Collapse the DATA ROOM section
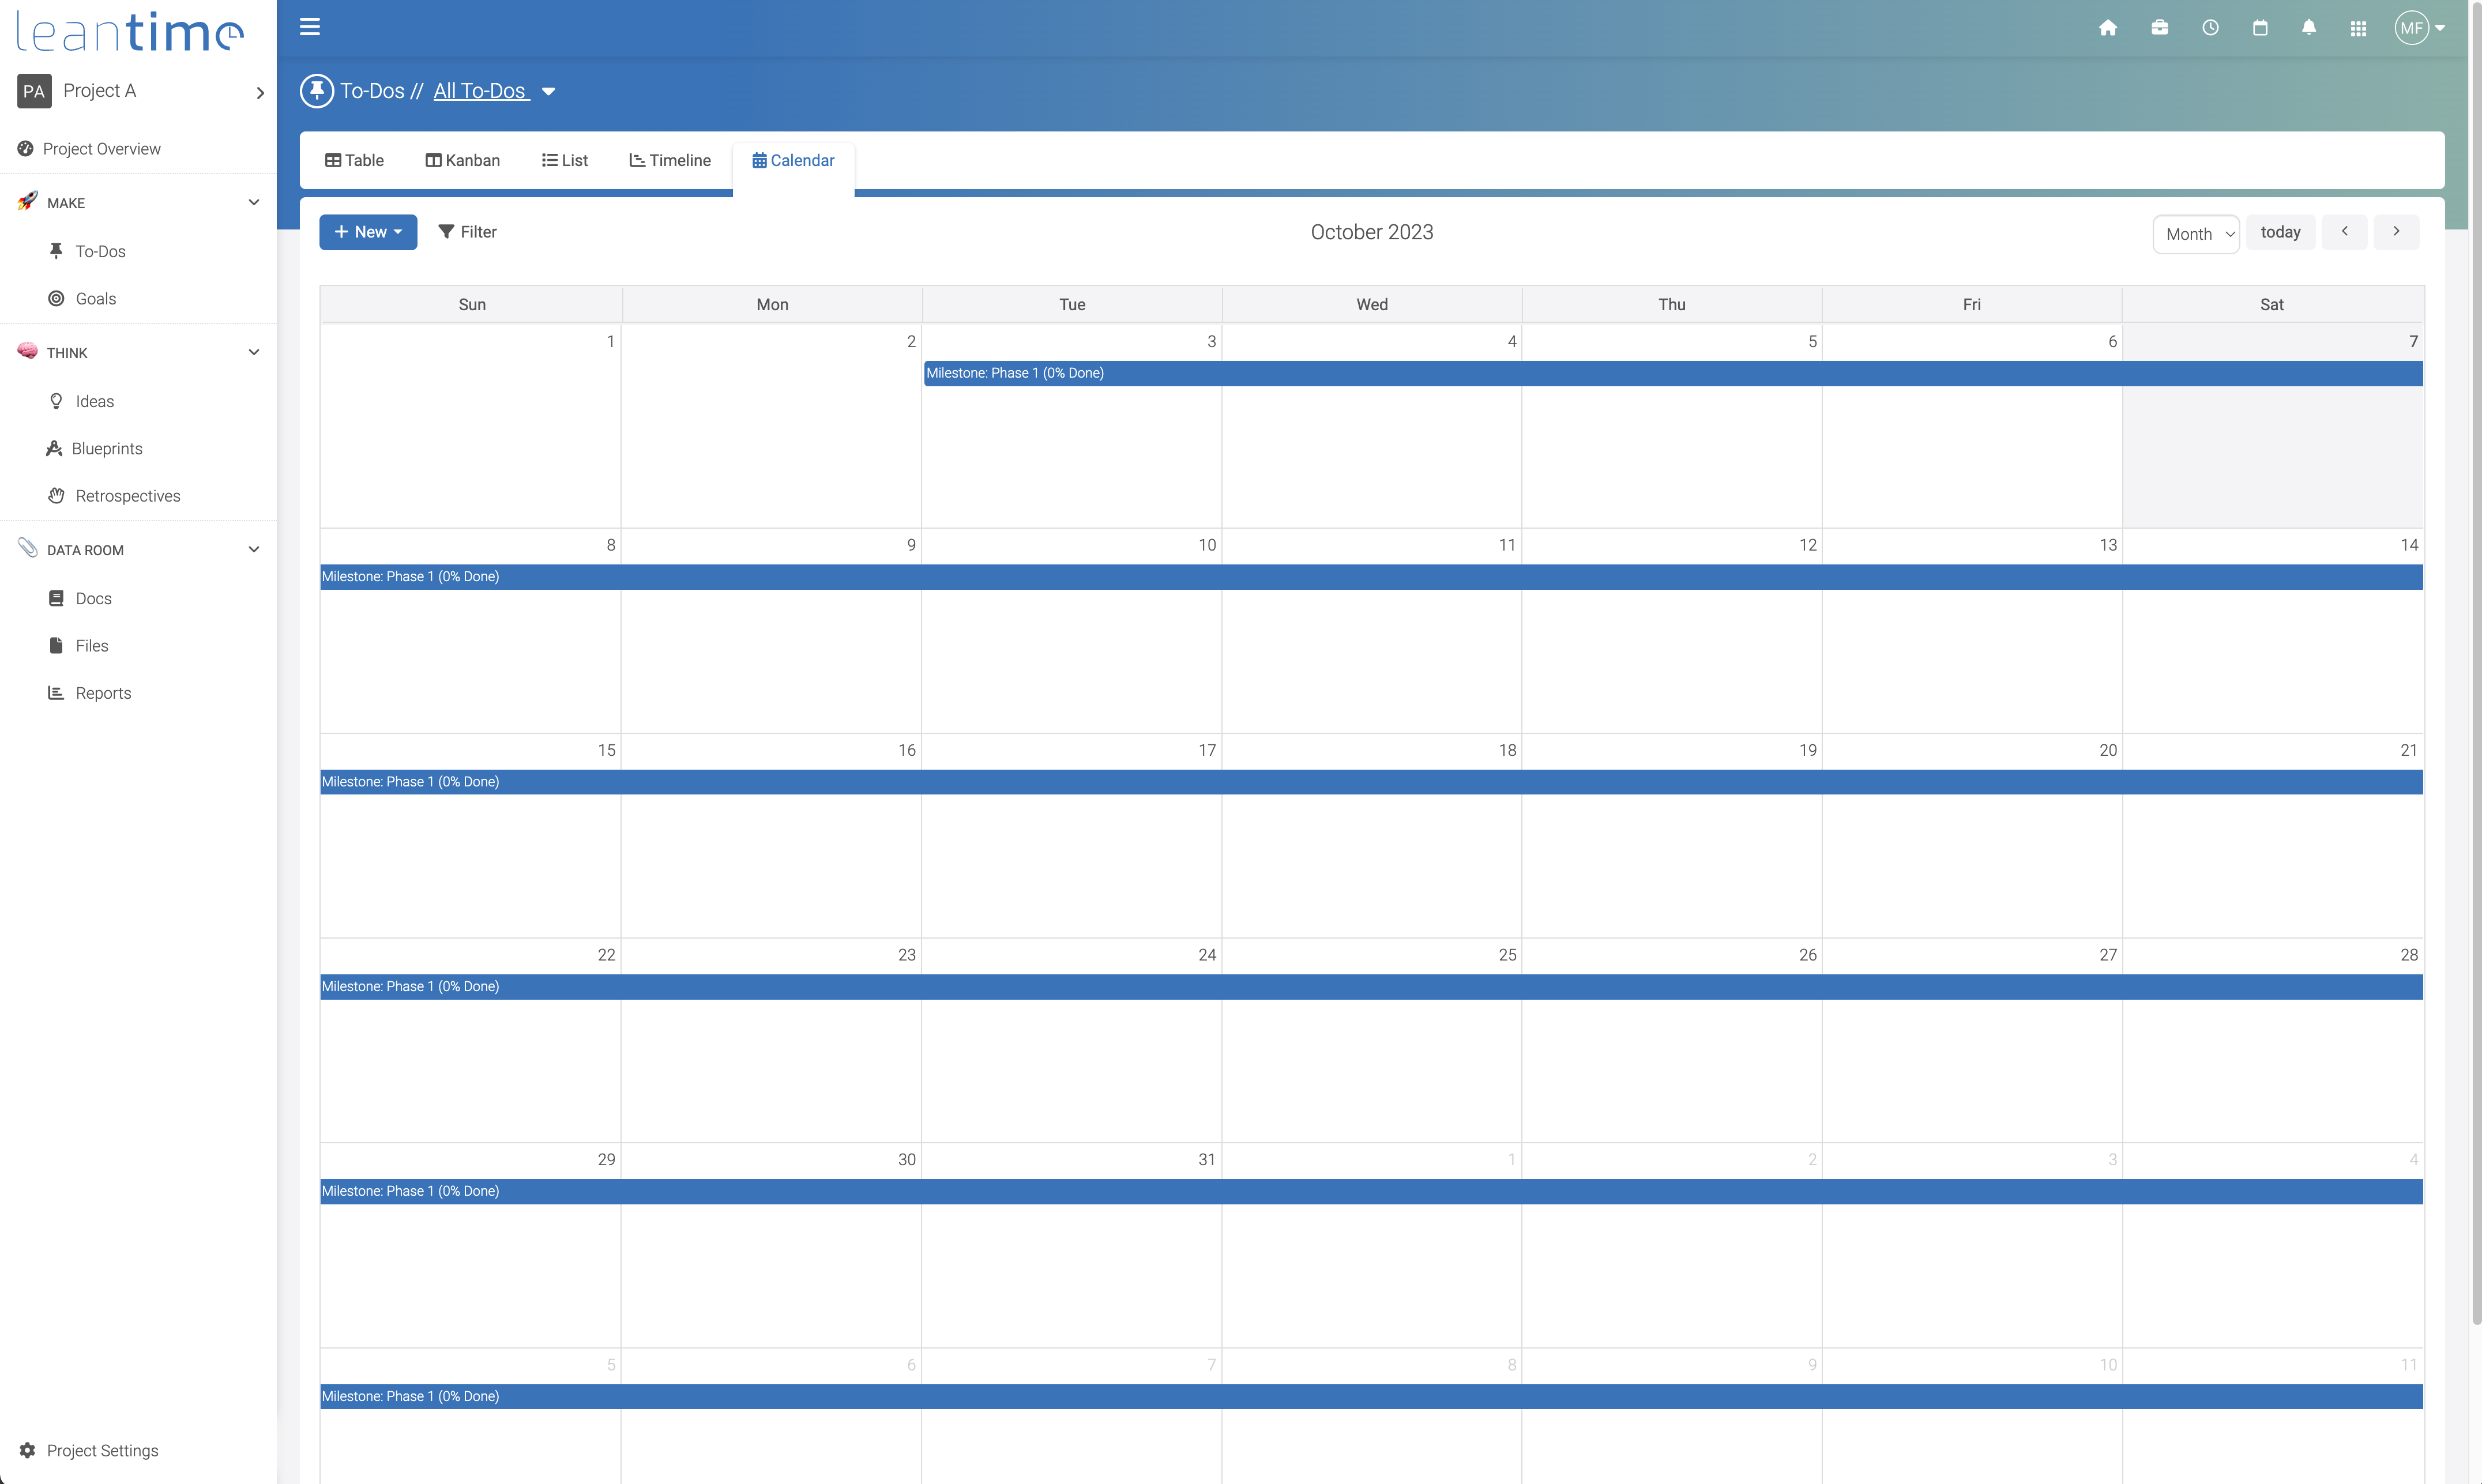The height and width of the screenshot is (1484, 2482). [x=254, y=549]
